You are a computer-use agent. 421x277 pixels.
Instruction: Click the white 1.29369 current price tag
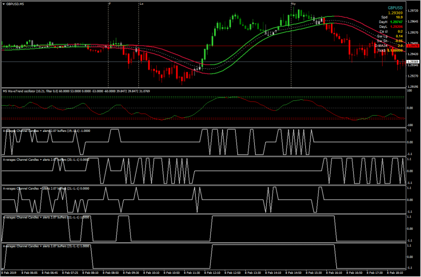413,61
